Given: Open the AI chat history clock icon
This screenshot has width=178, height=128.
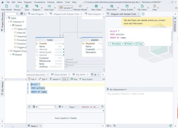Looking at the screenshot, I should click(x=108, y=126).
